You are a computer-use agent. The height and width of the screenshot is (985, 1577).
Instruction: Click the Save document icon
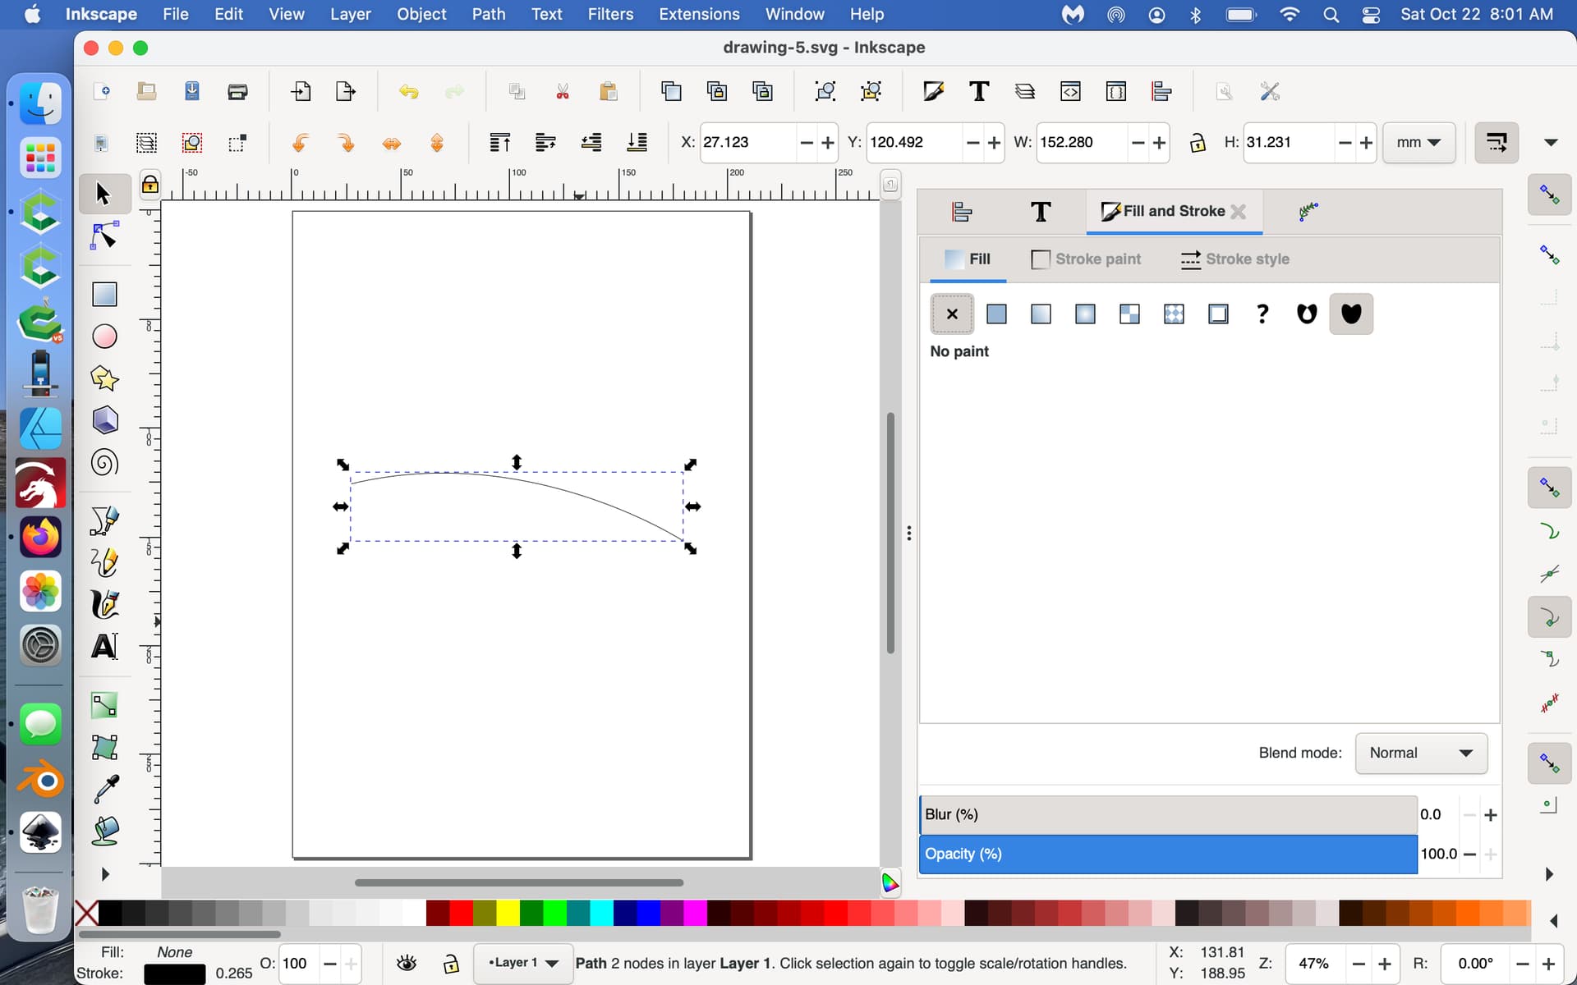191,91
